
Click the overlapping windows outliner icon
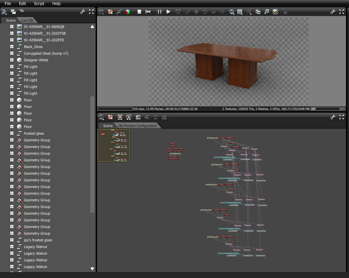(13, 12)
